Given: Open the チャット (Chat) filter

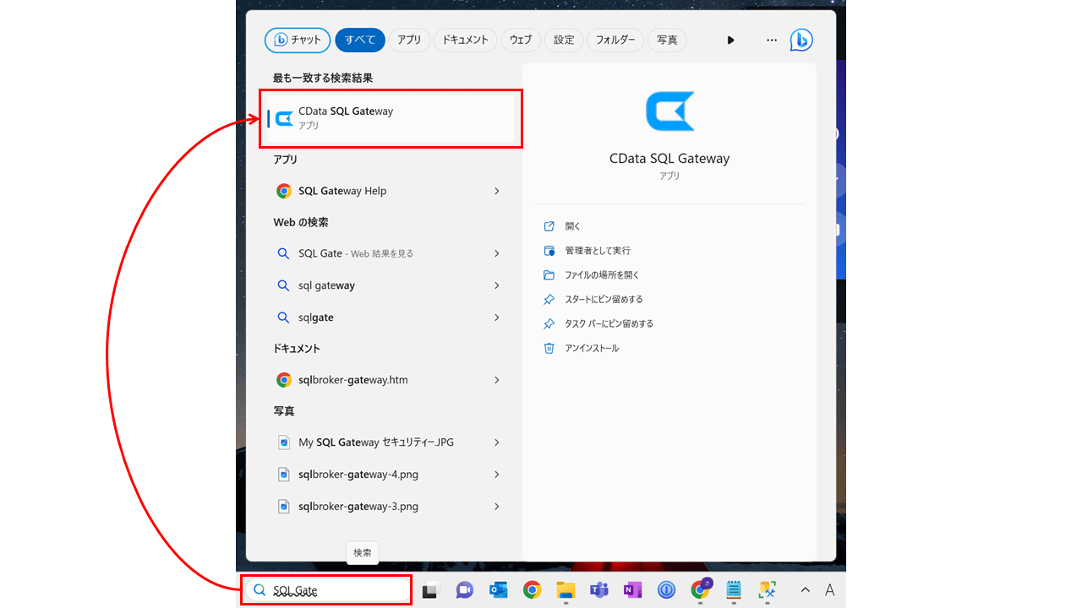Looking at the screenshot, I should click(298, 40).
